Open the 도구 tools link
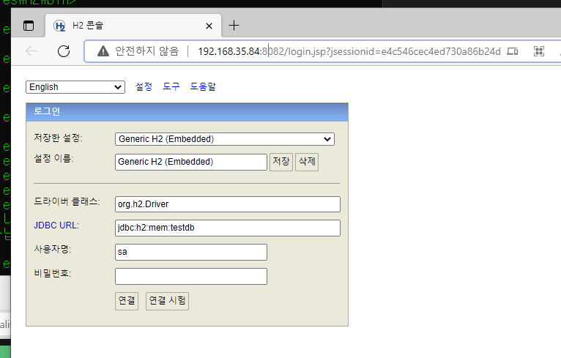The height and width of the screenshot is (358, 561). 171,87
